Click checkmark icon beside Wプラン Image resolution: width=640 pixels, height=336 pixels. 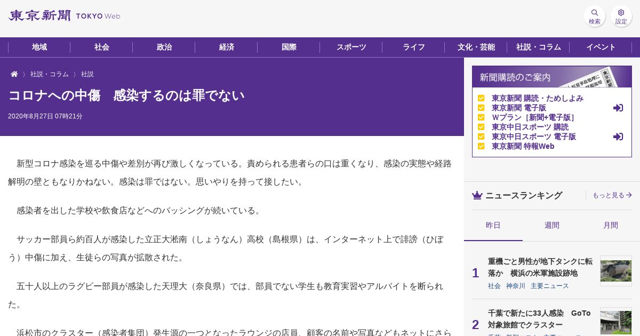tap(481, 117)
